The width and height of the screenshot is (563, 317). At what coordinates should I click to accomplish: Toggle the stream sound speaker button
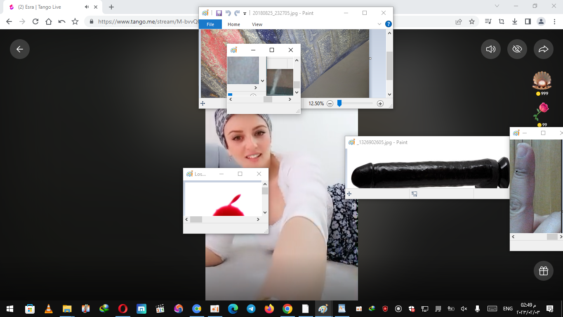tap(490, 50)
